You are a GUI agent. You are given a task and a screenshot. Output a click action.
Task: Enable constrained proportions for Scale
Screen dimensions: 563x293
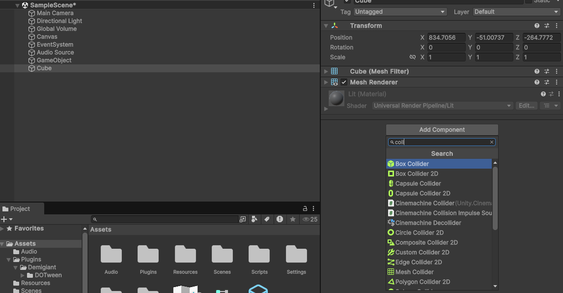click(x=413, y=57)
